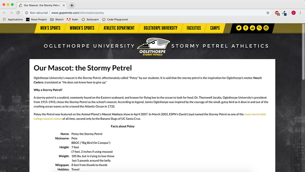305x172 pixels.
Task: Click the bold 'Nescit' motto word
Action: [x=258, y=78]
